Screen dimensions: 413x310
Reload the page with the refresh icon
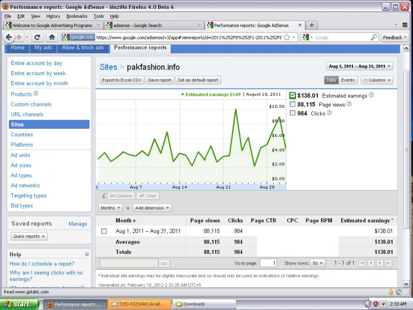tap(37, 37)
